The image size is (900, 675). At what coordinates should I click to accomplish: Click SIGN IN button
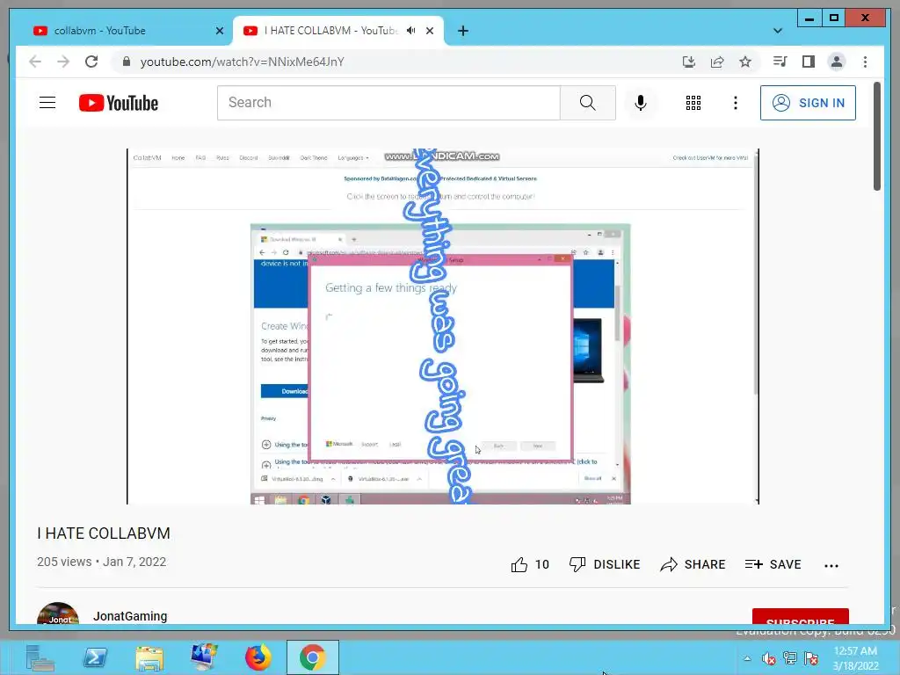click(x=808, y=103)
